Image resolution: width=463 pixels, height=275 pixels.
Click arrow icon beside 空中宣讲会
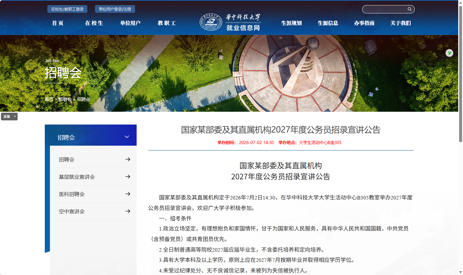tap(128, 211)
